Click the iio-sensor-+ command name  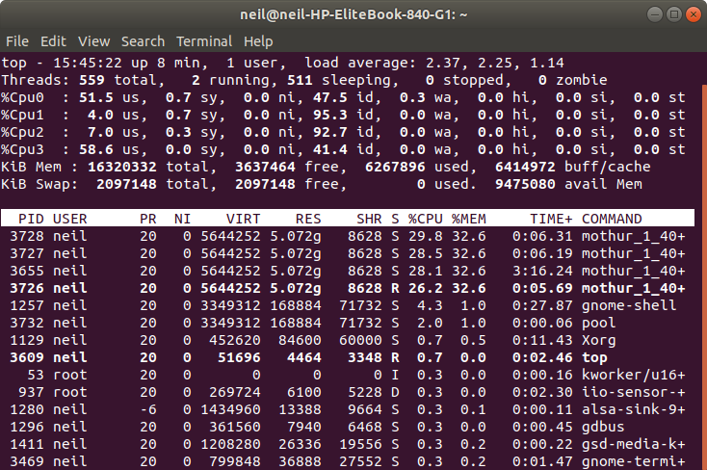[634, 392]
